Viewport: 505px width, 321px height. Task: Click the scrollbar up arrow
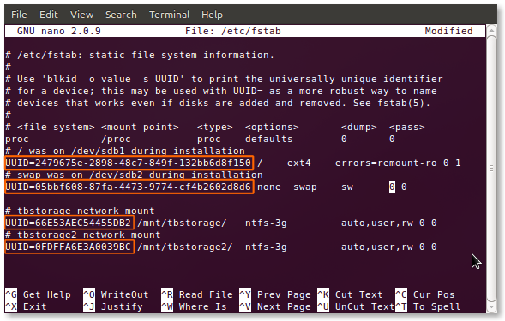(x=491, y=31)
